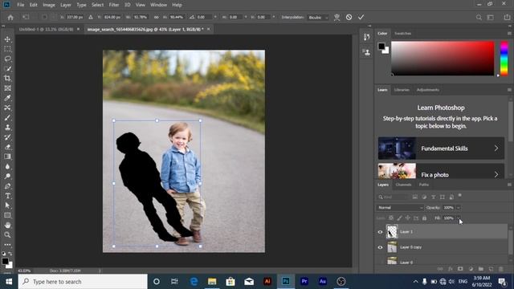Image resolution: width=514 pixels, height=289 pixels.
Task: Open the Fill slider dropdown arrow
Action: click(x=459, y=218)
